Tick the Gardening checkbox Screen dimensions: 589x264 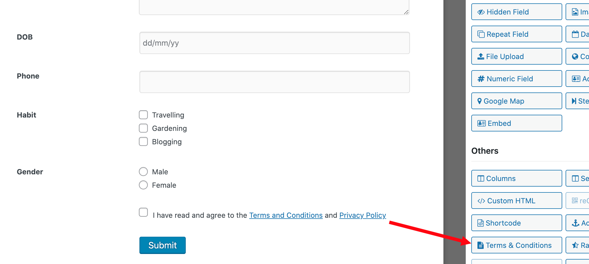point(143,128)
